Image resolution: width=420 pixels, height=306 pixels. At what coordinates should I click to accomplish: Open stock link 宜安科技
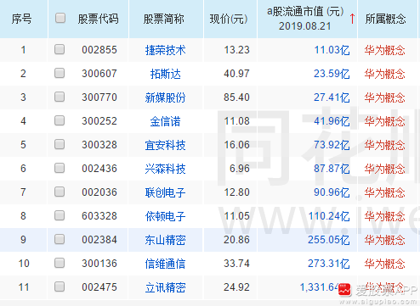(x=165, y=145)
